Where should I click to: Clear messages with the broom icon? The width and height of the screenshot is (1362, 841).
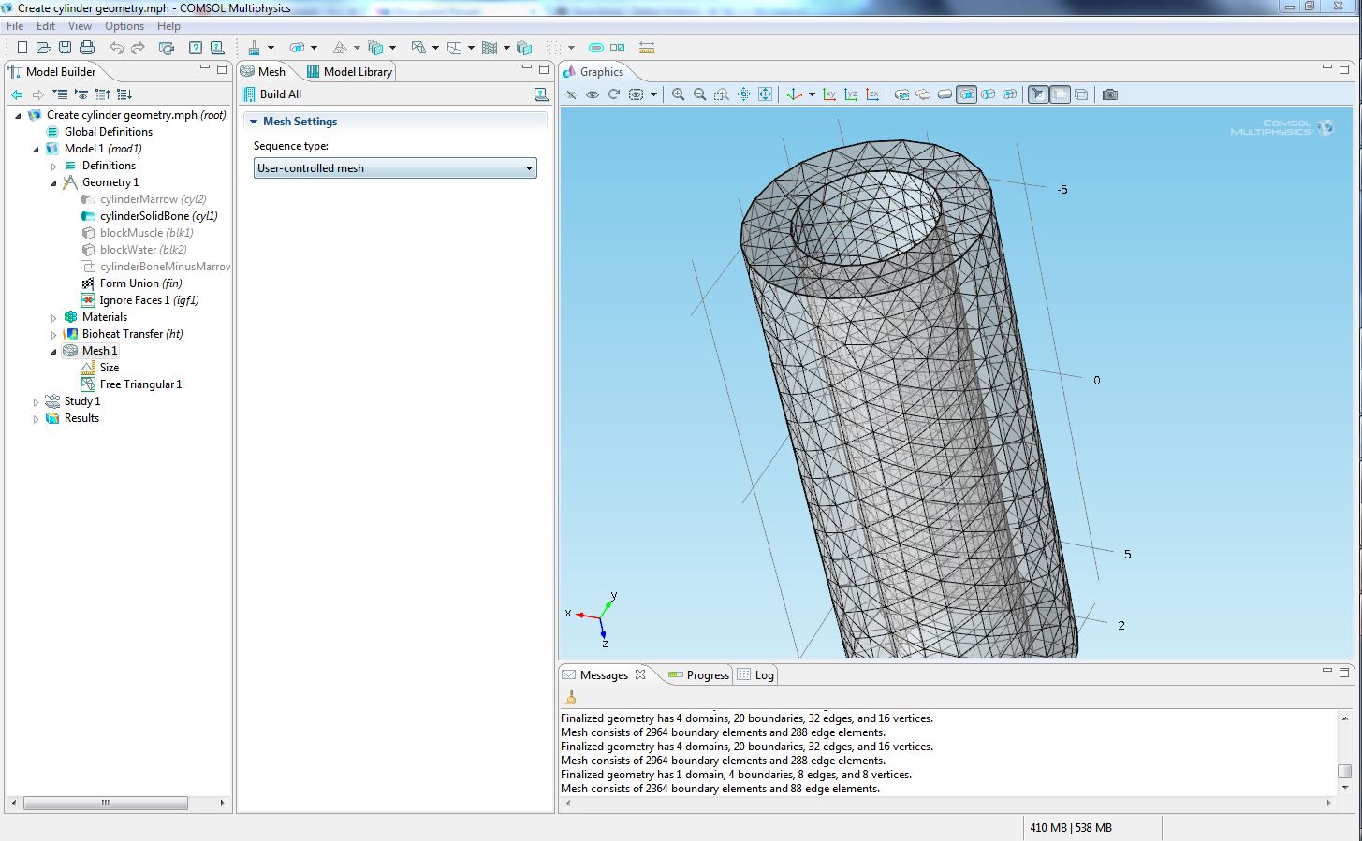click(570, 698)
